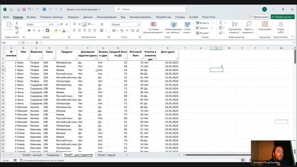Open the Add-ins (Надстройки) button
The width and height of the screenshot is (297, 167).
pyautogui.click(x=265, y=26)
